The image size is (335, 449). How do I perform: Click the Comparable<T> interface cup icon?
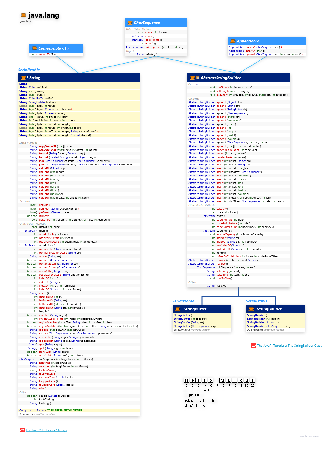pyautogui.click(x=34, y=48)
